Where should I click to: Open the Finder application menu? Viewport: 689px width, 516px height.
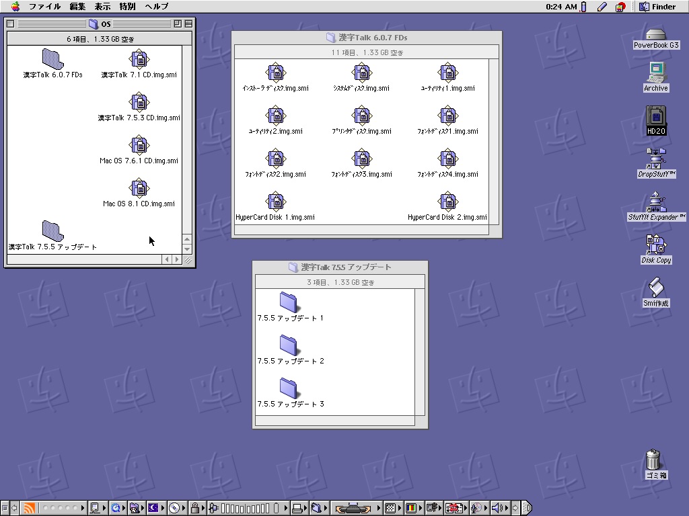tap(657, 6)
